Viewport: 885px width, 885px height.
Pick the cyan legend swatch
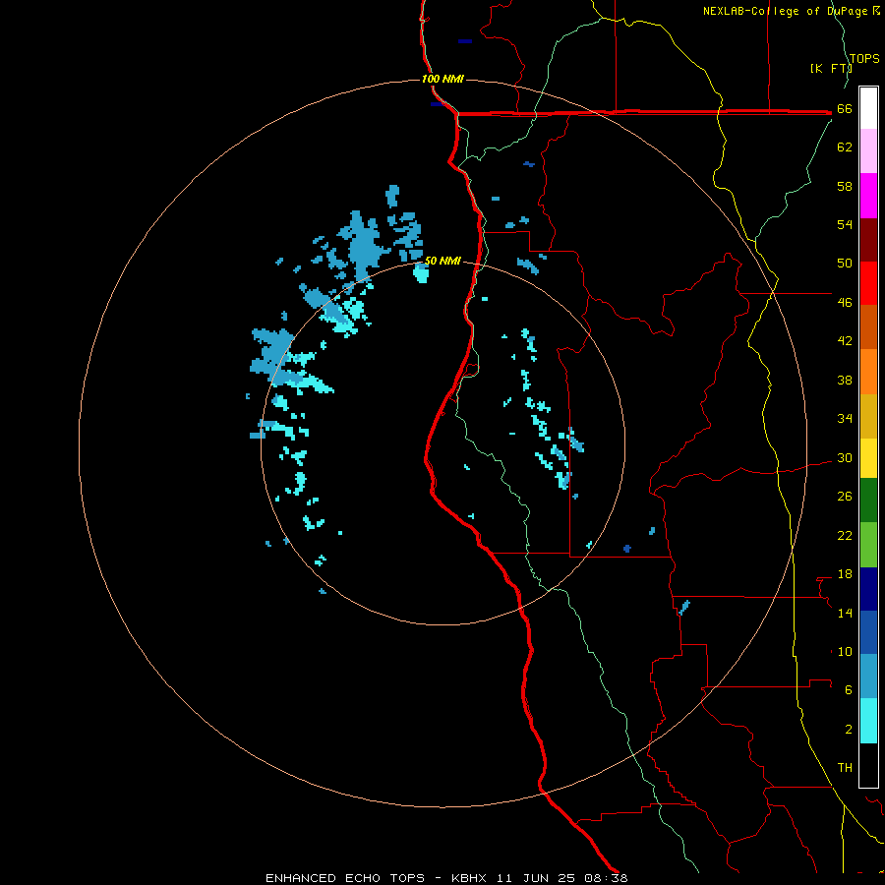coord(868,721)
